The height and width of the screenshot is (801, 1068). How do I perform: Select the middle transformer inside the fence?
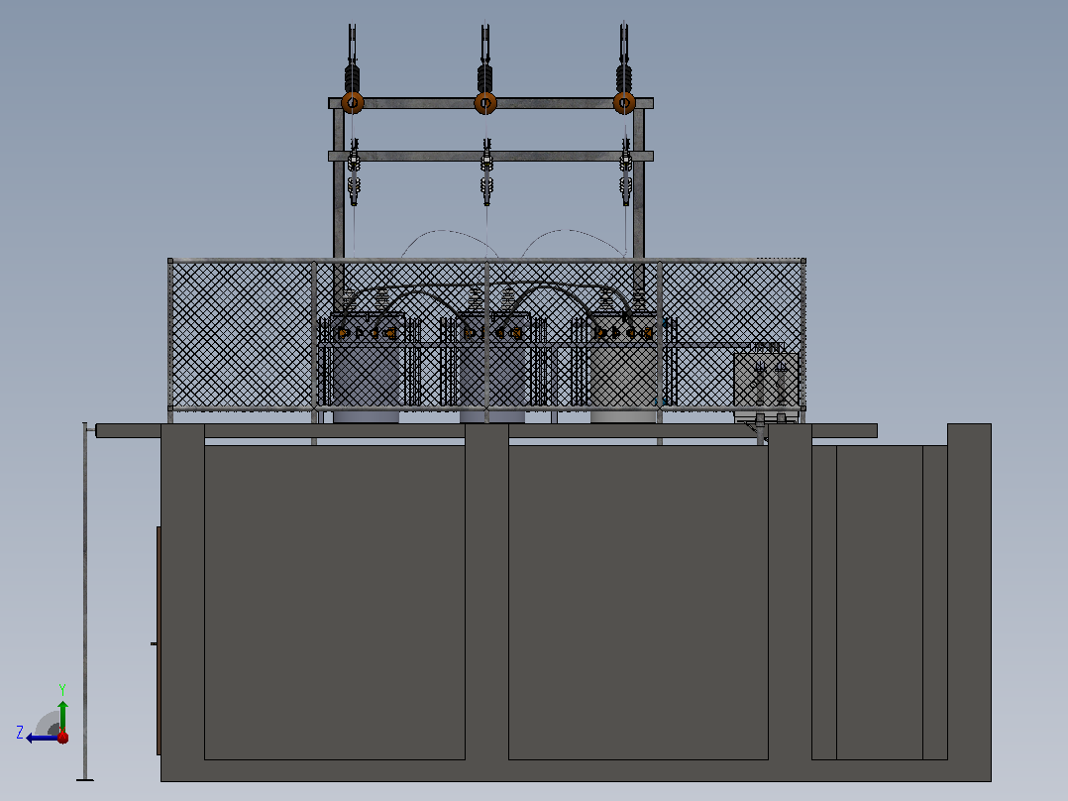point(492,368)
